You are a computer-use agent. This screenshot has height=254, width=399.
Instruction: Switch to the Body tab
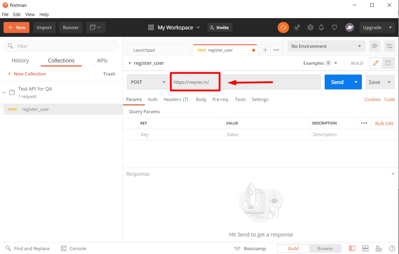click(201, 99)
